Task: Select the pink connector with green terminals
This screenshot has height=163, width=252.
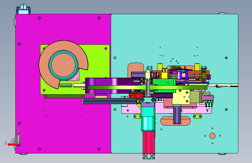Action: [208, 98]
